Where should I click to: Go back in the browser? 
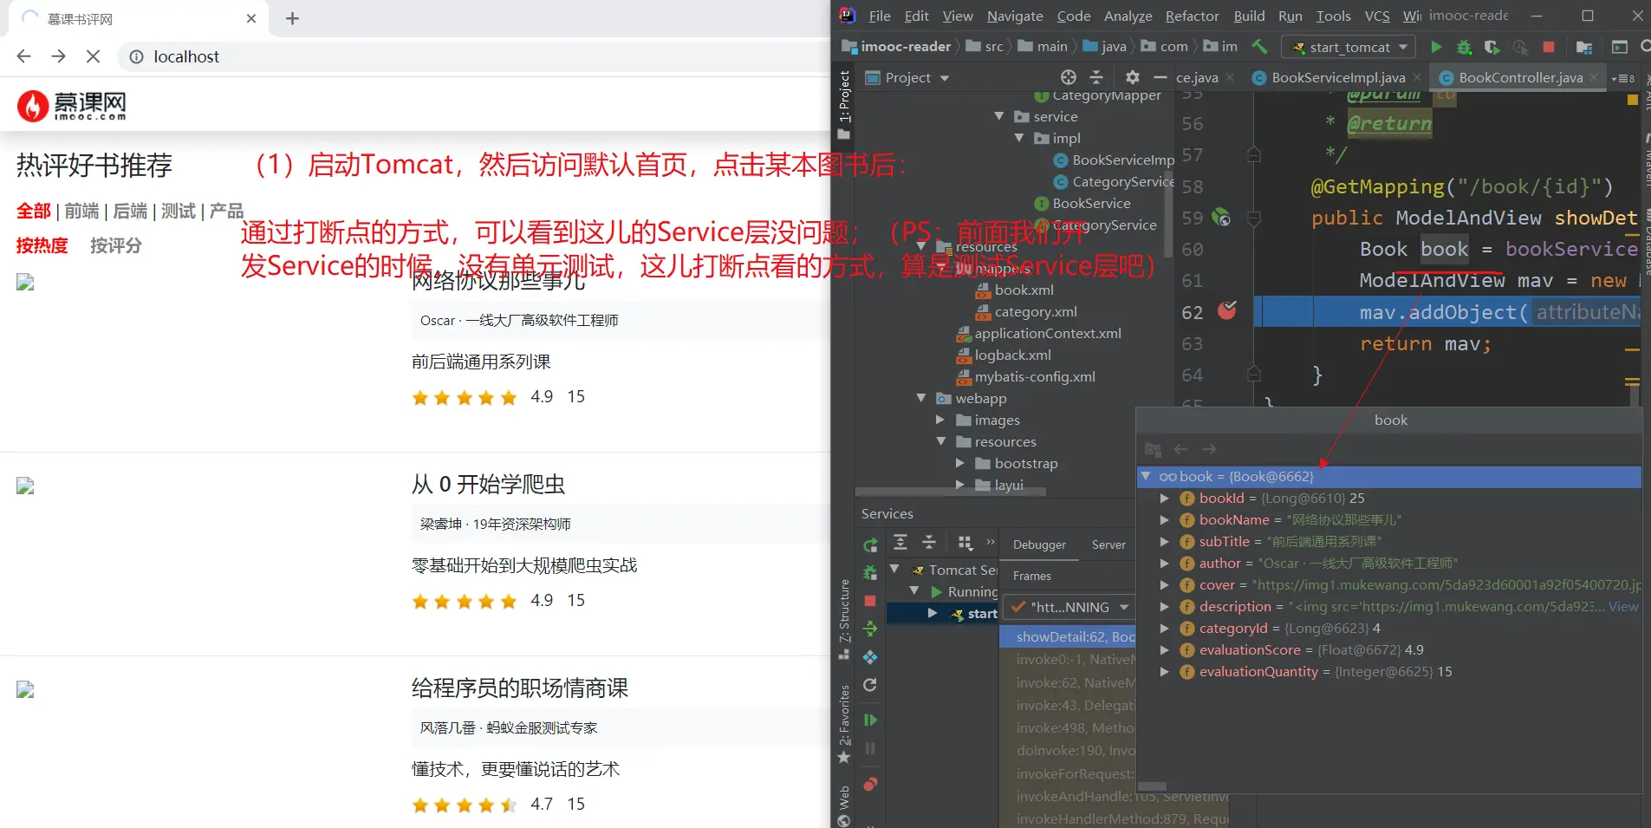24,56
